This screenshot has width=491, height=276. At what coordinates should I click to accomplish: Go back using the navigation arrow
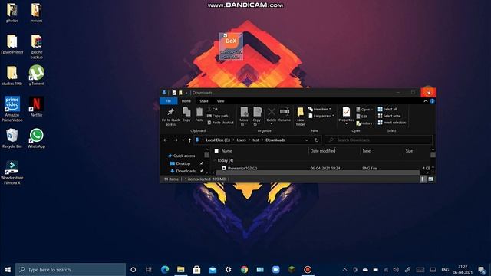click(x=166, y=140)
